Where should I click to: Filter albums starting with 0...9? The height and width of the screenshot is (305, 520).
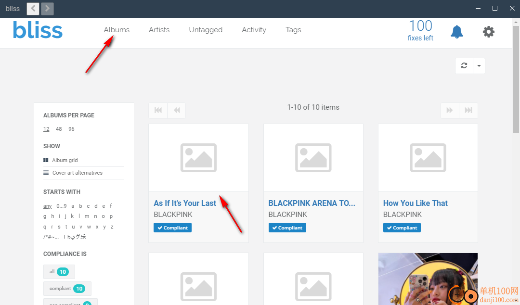[61, 206]
